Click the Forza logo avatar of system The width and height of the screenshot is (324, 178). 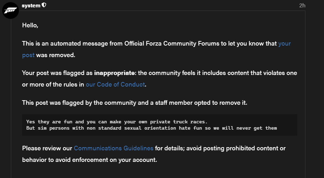click(10, 11)
